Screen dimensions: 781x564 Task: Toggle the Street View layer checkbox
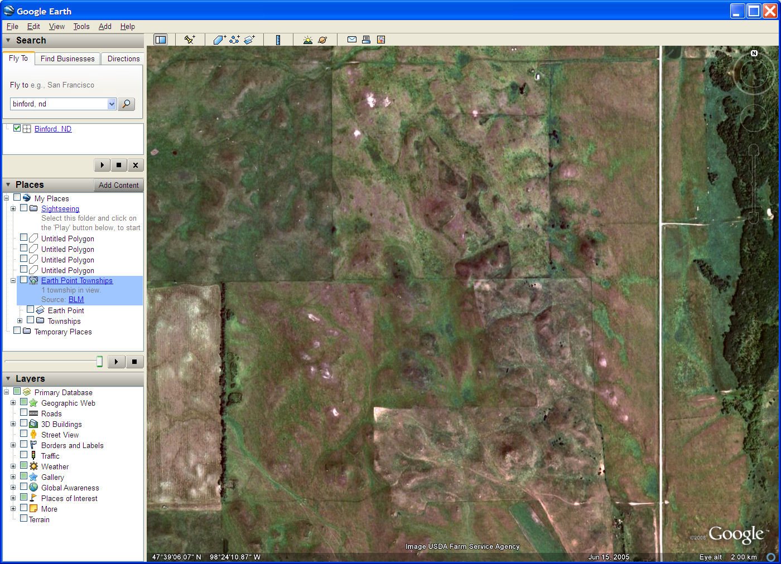[x=24, y=434]
